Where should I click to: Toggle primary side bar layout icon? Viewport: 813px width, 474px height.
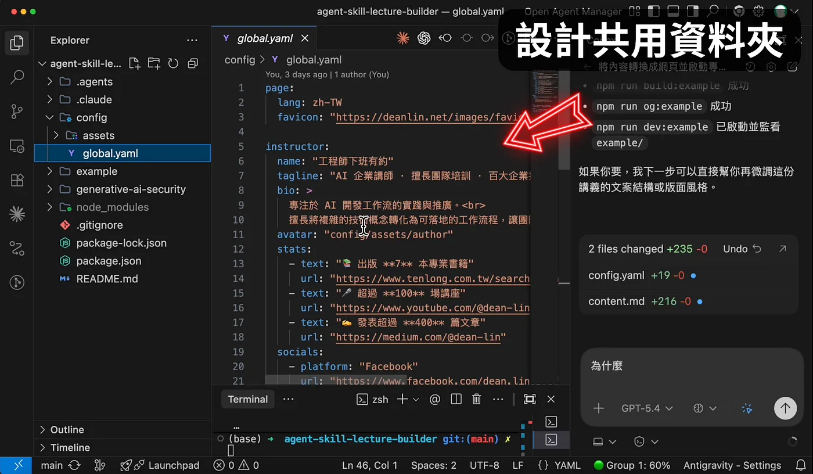(654, 11)
